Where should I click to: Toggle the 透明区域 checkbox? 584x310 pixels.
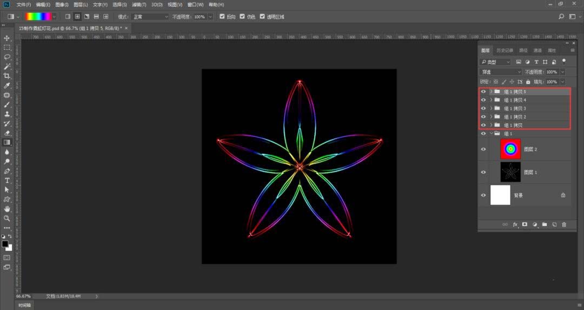point(262,16)
